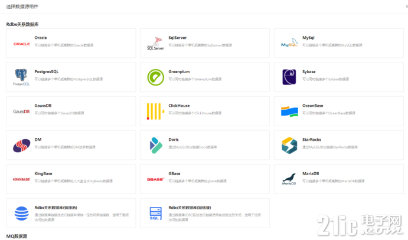Click the Greenplum card description text
Viewport: 408px width, 240px height.
pos(195,79)
